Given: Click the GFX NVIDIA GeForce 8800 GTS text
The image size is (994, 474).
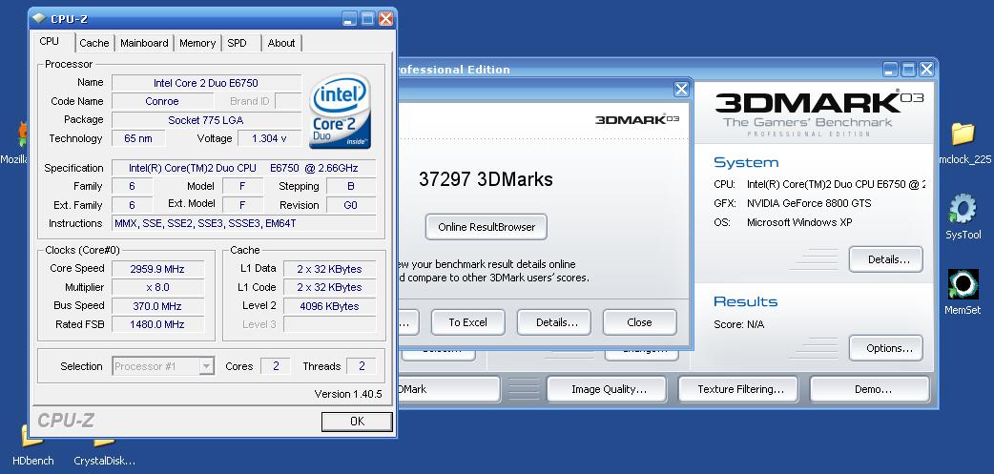Looking at the screenshot, I should pyautogui.click(x=793, y=203).
